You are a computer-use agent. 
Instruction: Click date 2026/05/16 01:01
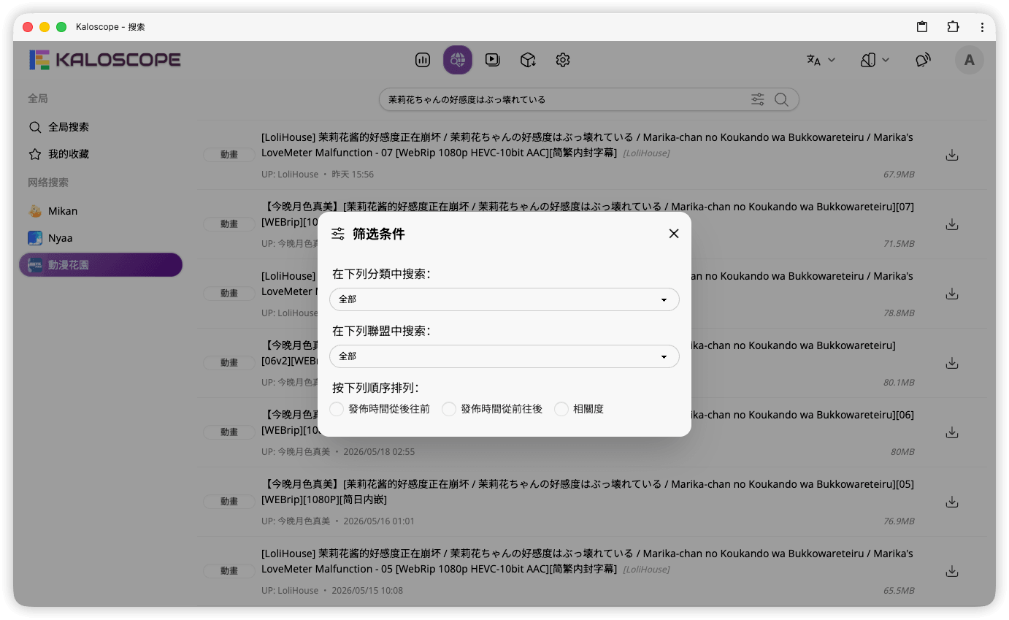[x=379, y=521]
